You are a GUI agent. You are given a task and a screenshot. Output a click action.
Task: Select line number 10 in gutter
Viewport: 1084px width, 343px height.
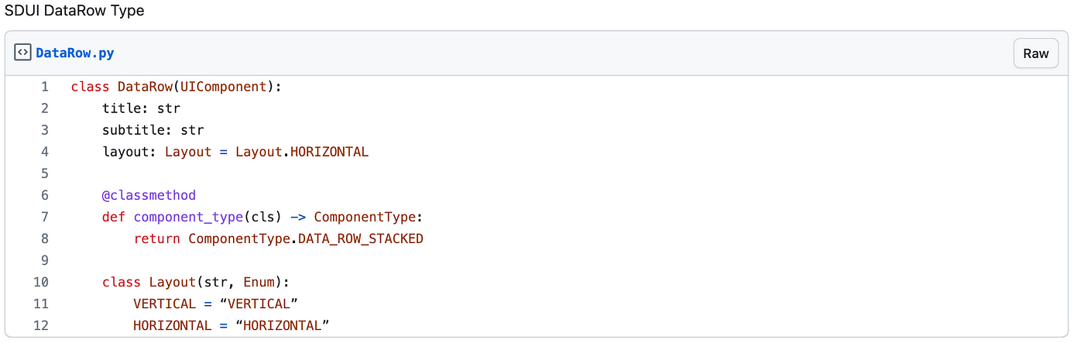pyautogui.click(x=40, y=282)
